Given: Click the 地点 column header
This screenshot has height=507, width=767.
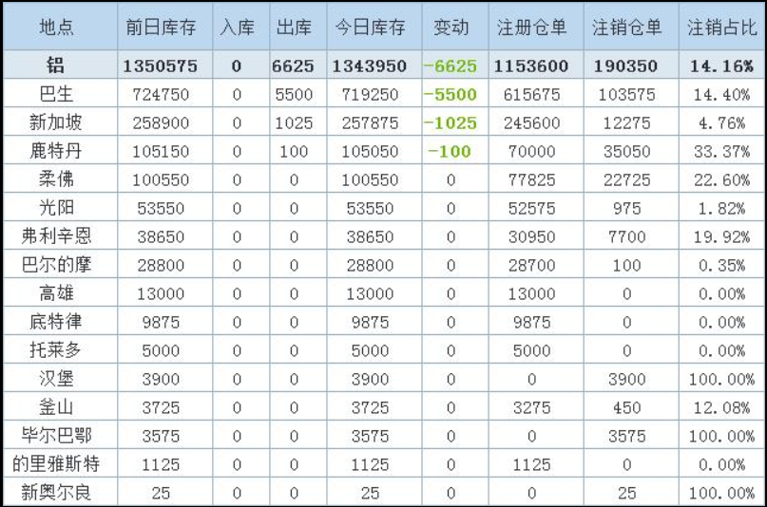Looking at the screenshot, I should pyautogui.click(x=59, y=28).
